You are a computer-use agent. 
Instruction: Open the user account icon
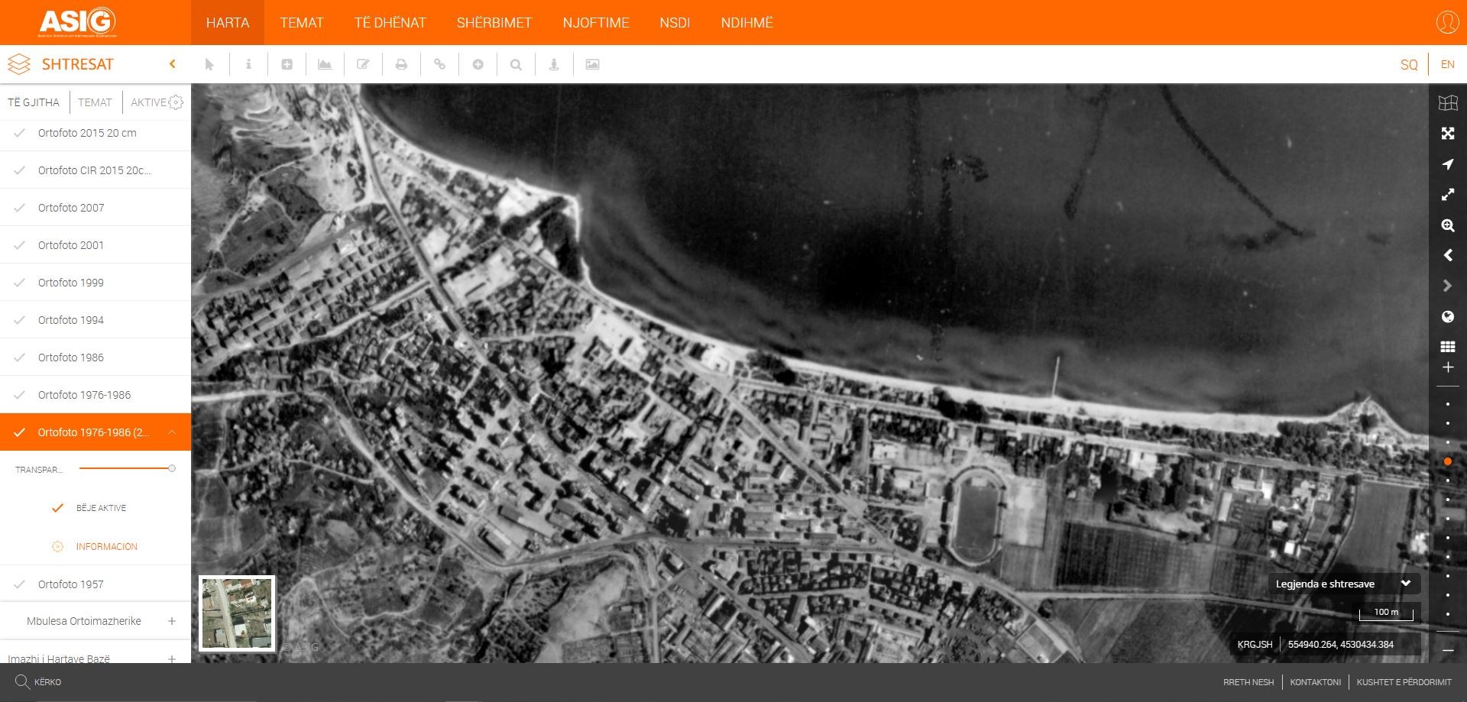[x=1447, y=22]
